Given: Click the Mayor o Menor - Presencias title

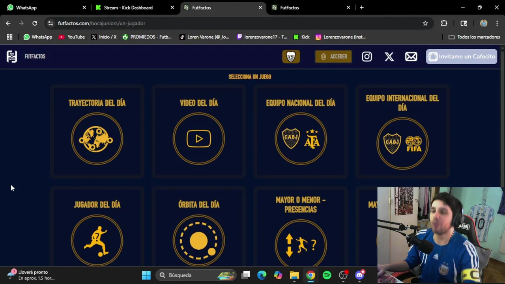Looking at the screenshot, I should tap(301, 205).
